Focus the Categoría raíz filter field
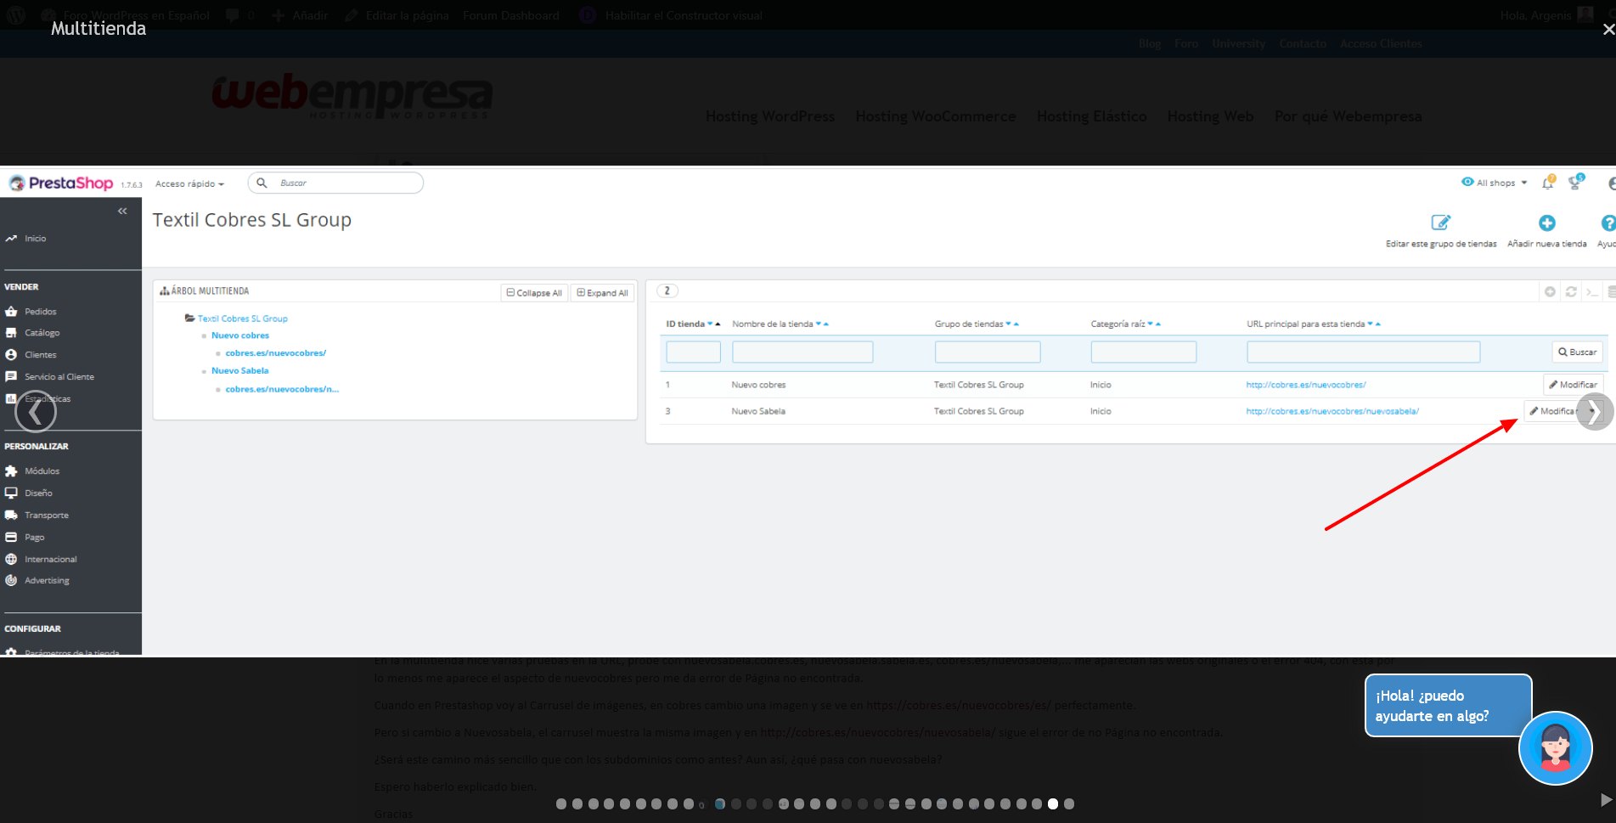Image resolution: width=1616 pixels, height=823 pixels. 1143,352
